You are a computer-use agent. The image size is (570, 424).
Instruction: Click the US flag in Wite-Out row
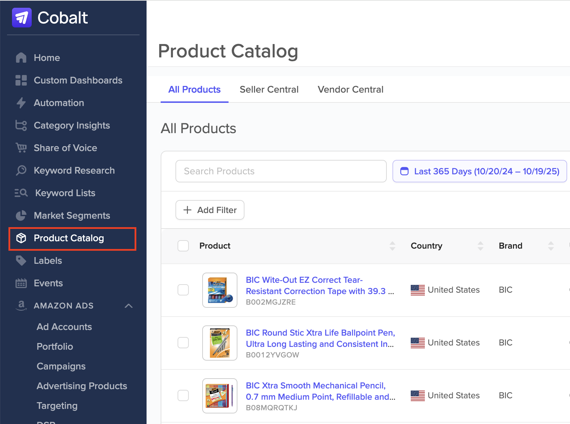tap(418, 290)
